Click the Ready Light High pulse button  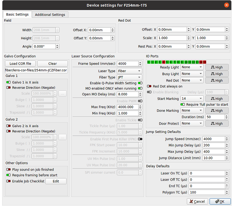pos(217,67)
